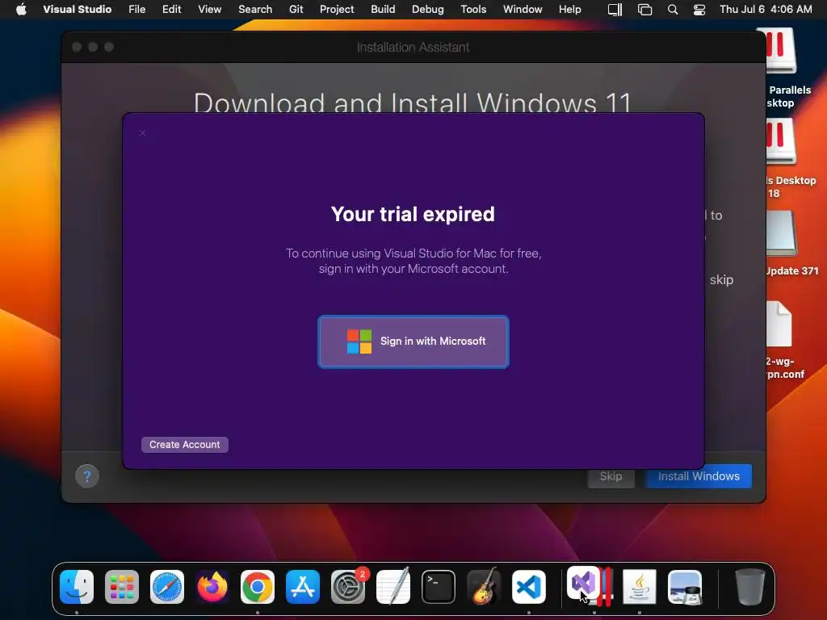The width and height of the screenshot is (827, 620).
Task: Open the Search menu
Action: point(255,9)
